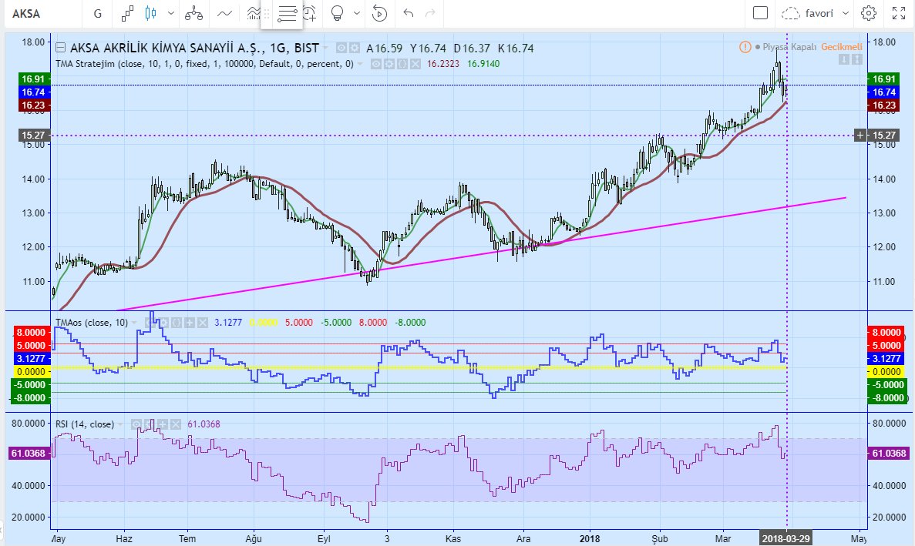Viewport: 915px width, 546px height.
Task: Expand the TMAos dropdown arrow
Action: tap(133, 322)
